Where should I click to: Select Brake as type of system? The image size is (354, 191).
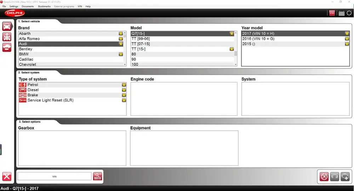72,95
